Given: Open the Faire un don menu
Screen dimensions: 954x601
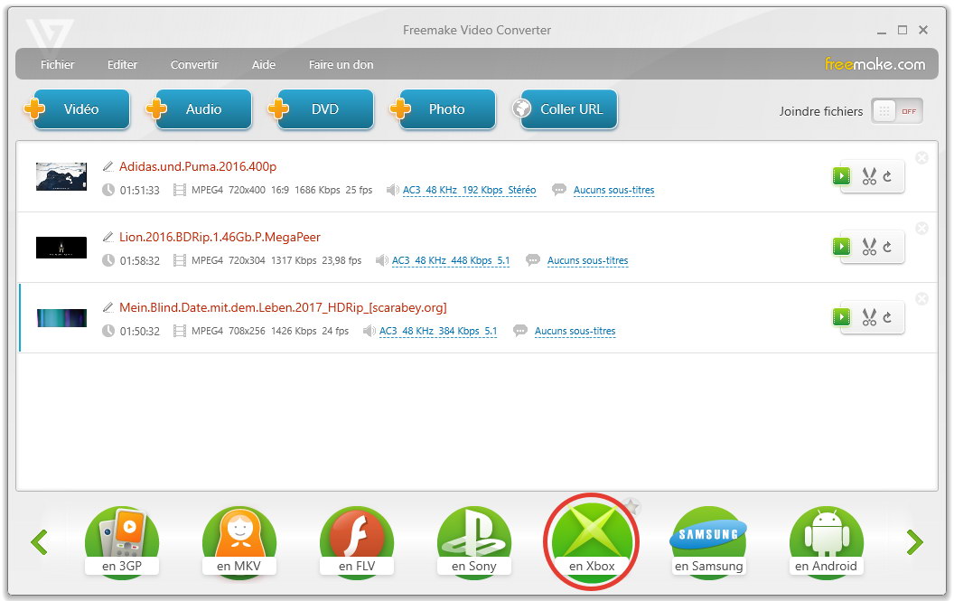Looking at the screenshot, I should (x=341, y=64).
